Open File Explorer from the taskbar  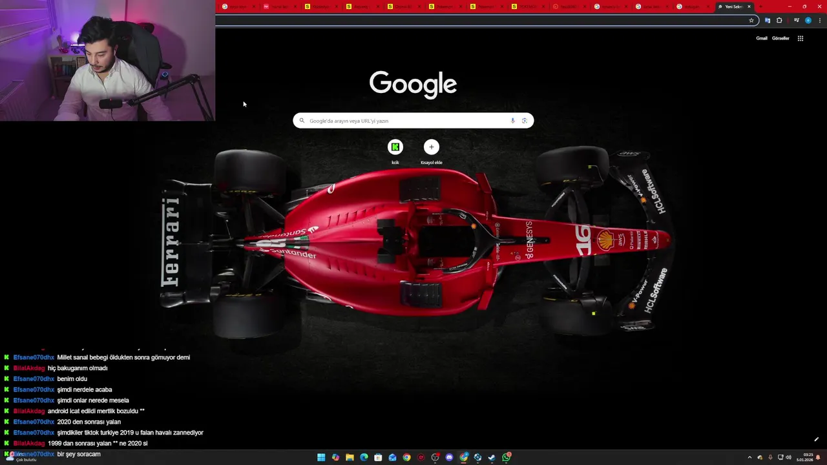[x=350, y=457]
